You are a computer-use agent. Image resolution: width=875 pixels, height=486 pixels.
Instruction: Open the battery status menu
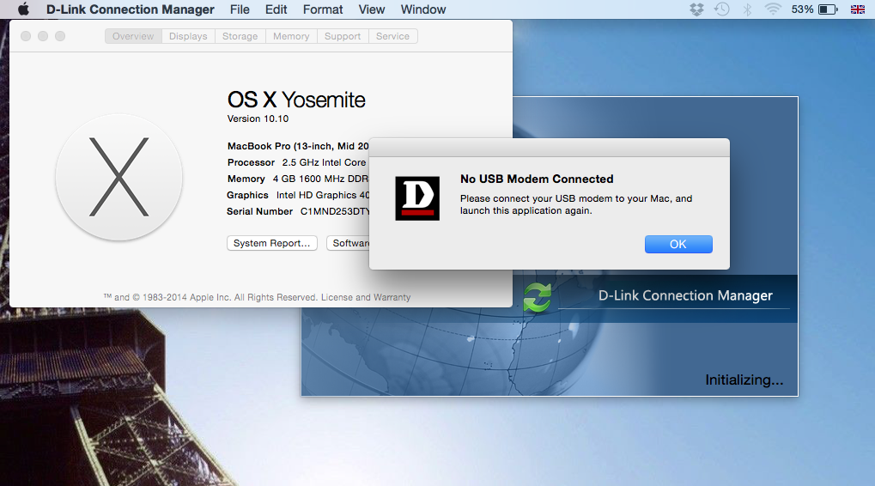point(828,9)
